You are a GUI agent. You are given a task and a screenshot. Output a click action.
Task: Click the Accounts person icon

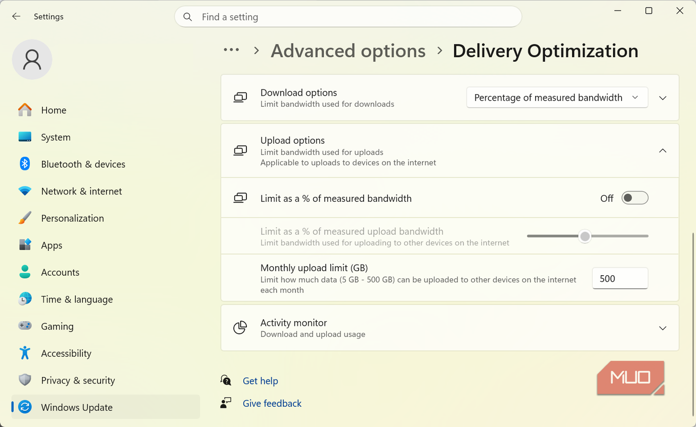pos(25,272)
